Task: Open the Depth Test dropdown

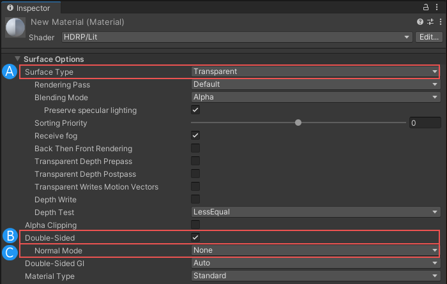Action: click(x=315, y=212)
